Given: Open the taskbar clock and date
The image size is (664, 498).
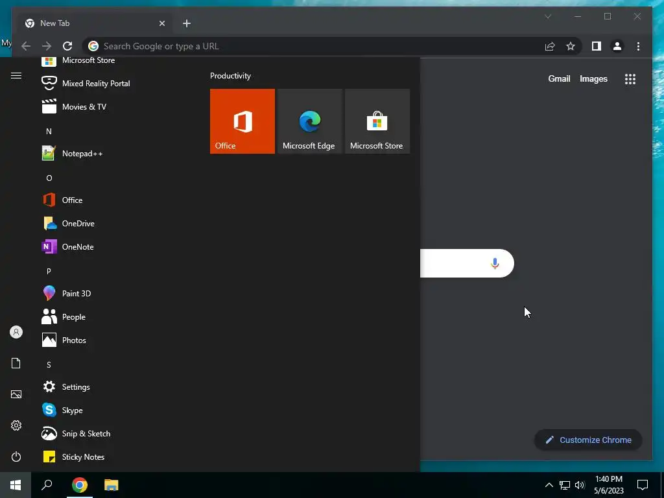Looking at the screenshot, I should coord(608,485).
